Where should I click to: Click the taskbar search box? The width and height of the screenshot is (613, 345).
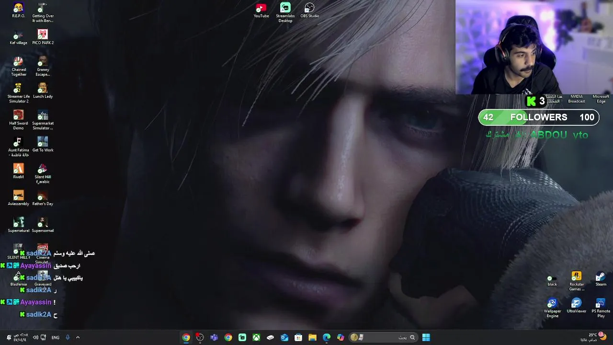click(x=383, y=337)
